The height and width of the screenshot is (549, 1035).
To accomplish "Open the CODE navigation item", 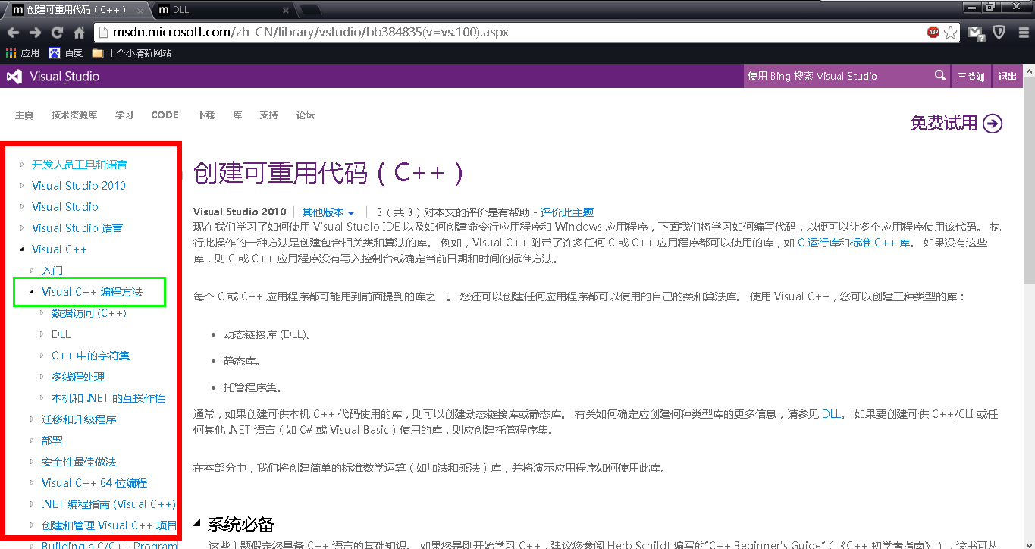I will click(165, 115).
